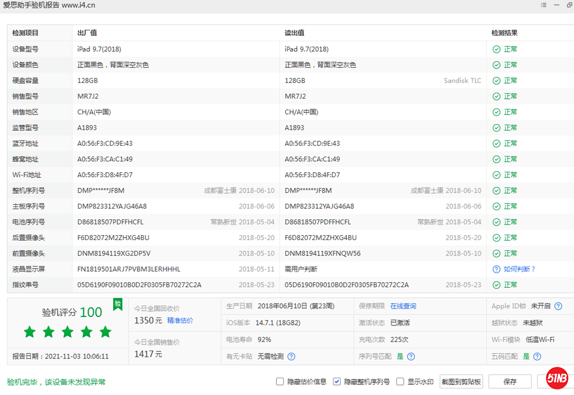This screenshot has height=395, width=574.
Task: Click the green check icon in 监管型号 row
Action: coord(497,128)
